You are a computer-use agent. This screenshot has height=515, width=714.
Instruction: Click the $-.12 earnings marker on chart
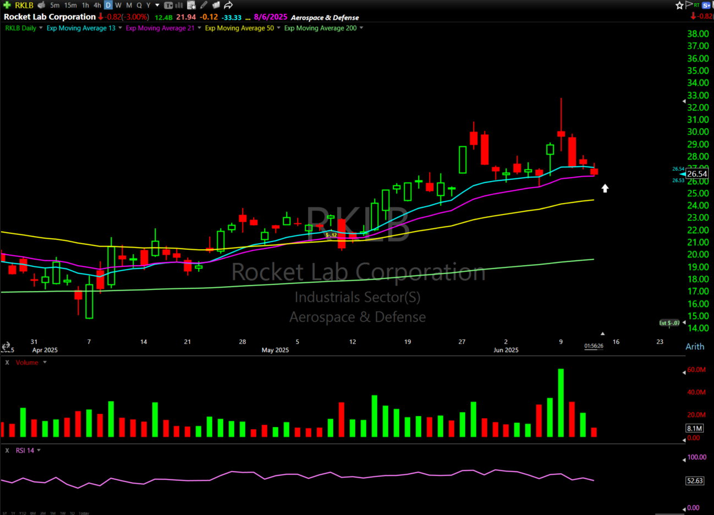331,235
